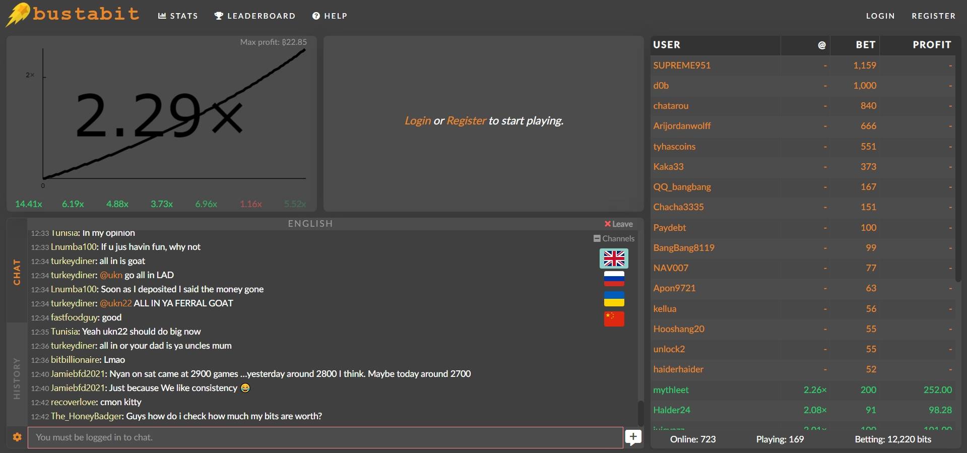This screenshot has height=453, width=967.
Task: Open player mythleet profile
Action: (671, 390)
